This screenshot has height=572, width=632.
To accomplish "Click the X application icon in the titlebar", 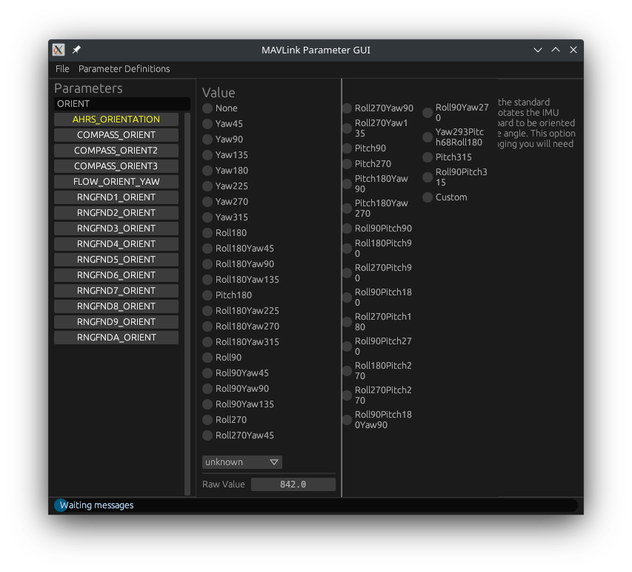I will [58, 50].
